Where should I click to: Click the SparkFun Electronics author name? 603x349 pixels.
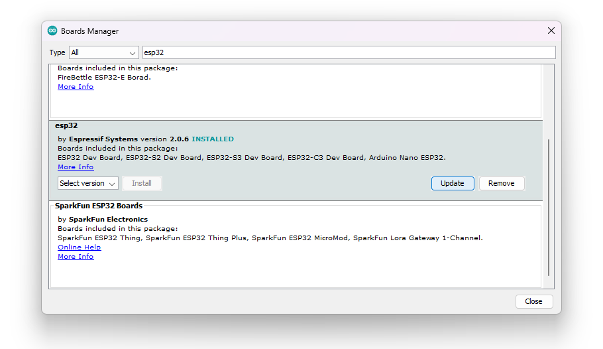108,219
